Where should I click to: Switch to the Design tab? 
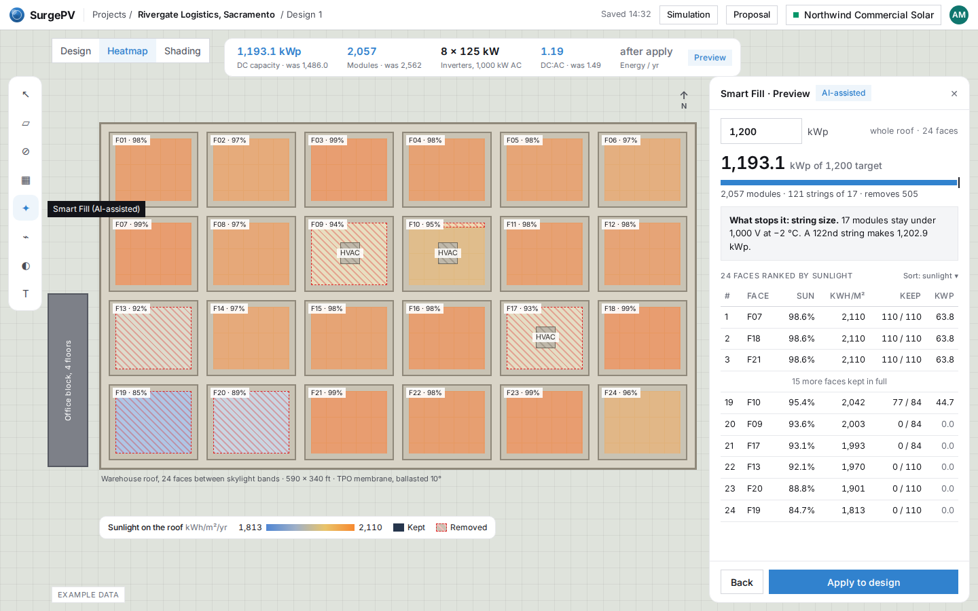pos(75,51)
